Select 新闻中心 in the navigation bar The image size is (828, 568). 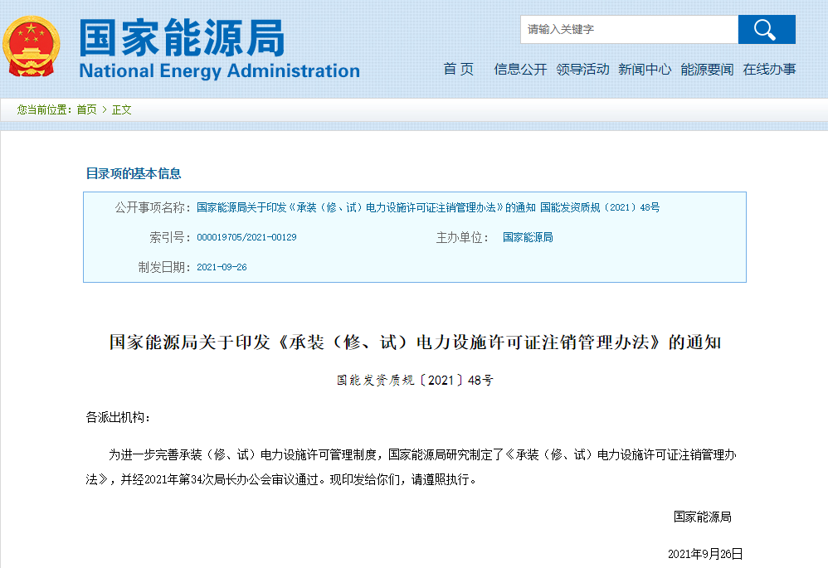(645, 69)
